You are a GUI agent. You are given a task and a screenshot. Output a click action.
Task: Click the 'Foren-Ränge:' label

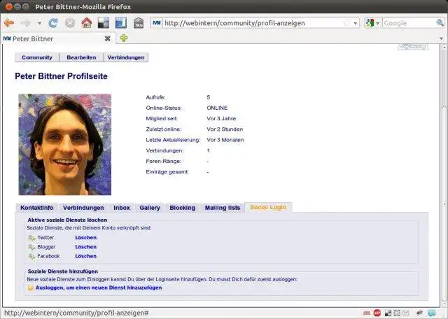coord(163,162)
